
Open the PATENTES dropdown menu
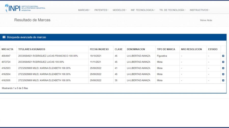(101, 10)
